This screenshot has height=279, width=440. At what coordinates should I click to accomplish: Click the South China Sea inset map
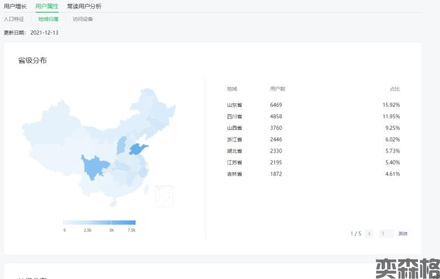pos(164,196)
